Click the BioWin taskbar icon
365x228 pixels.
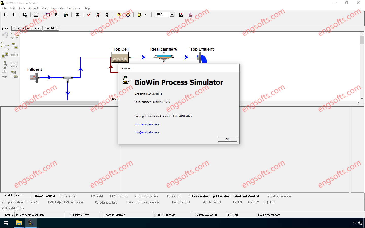[31, 223]
